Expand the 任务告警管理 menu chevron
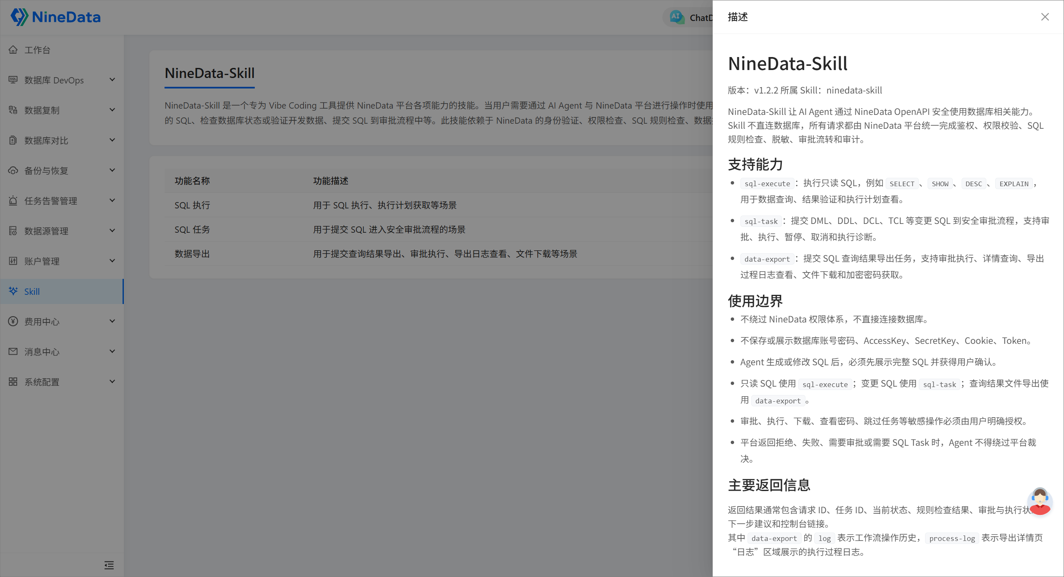Viewport: 1064px width, 577px height. [x=112, y=200]
